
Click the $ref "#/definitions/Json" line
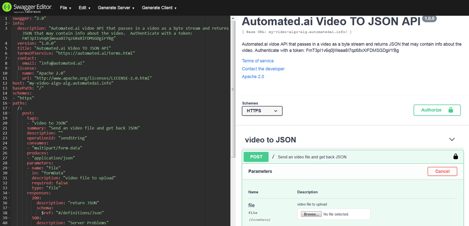(x=72, y=213)
